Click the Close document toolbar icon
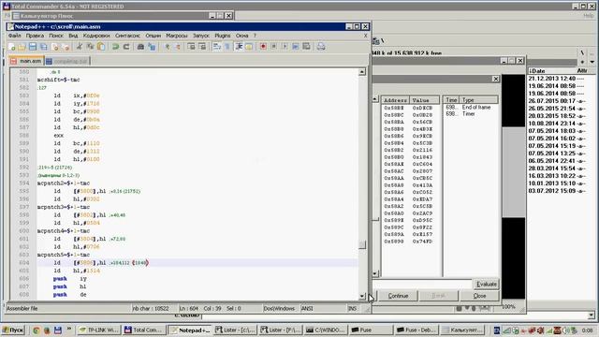This screenshot has width=599, height=337. (x=55, y=47)
